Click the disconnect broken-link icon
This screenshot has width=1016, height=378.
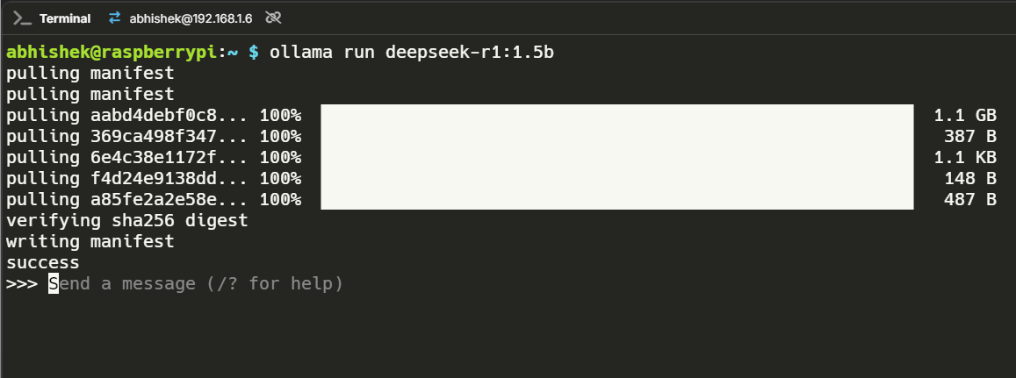[272, 18]
